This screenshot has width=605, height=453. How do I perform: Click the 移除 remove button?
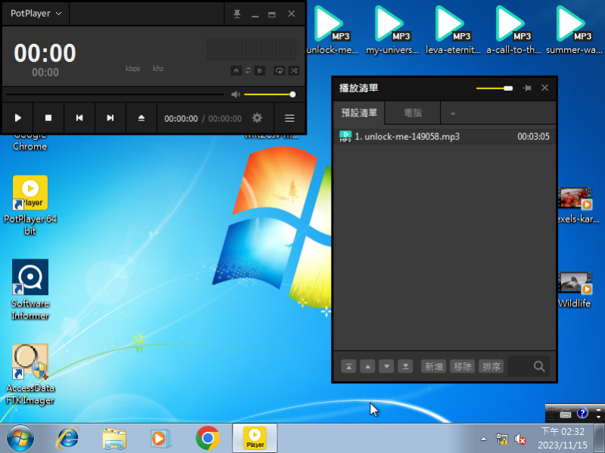pos(462,366)
